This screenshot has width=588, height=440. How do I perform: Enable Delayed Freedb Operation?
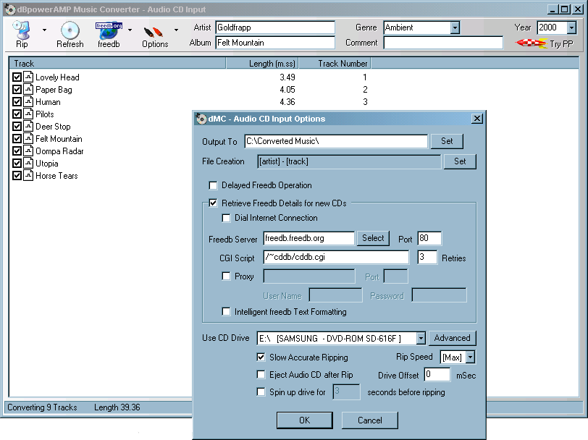214,185
